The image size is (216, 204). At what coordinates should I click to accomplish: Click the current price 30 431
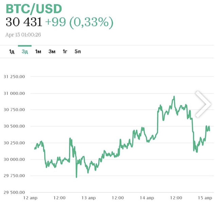tap(24, 22)
